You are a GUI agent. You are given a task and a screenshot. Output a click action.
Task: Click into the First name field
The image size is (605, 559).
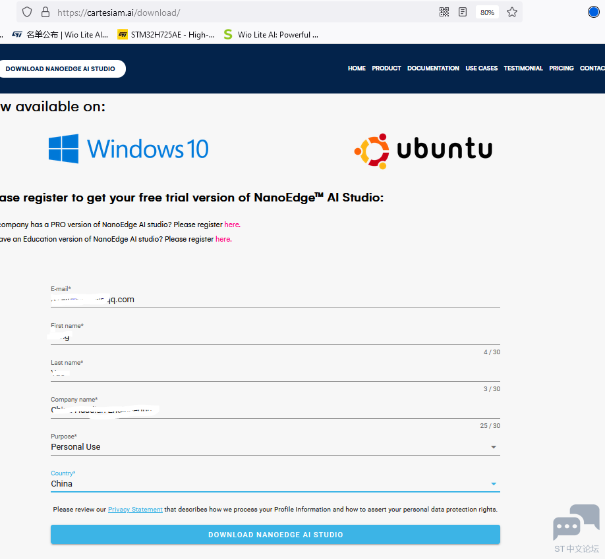click(275, 336)
